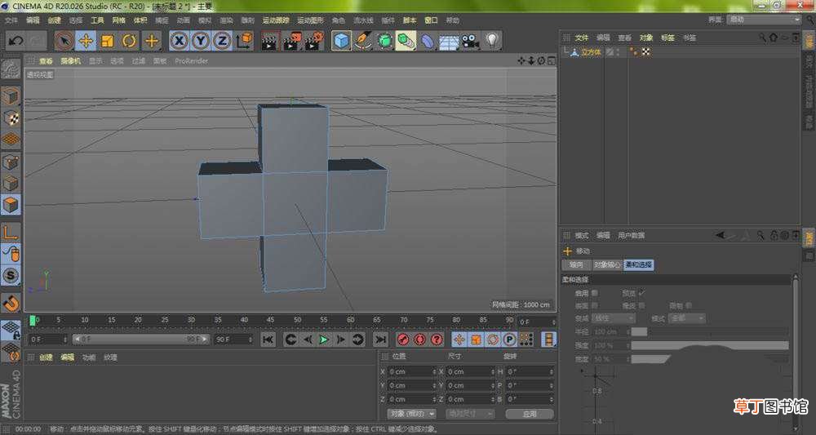This screenshot has width=816, height=435.
Task: Toggle Z axis lock
Action: [222, 41]
